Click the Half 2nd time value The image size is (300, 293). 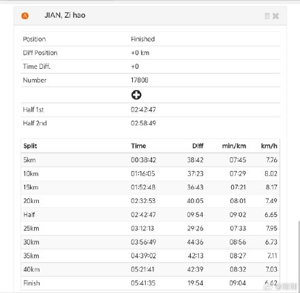(143, 123)
